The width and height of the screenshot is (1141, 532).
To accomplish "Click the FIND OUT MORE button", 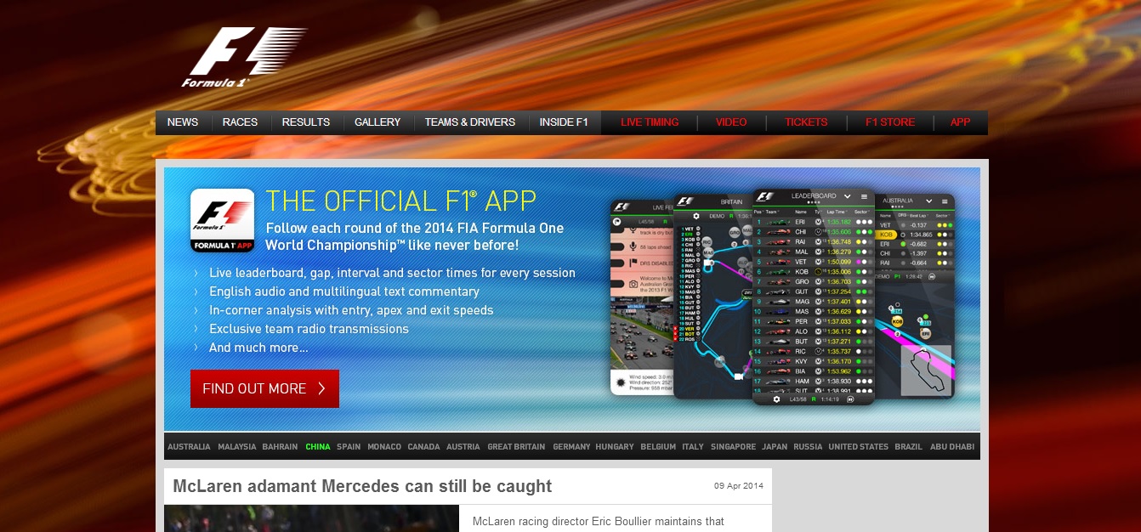I will (264, 388).
